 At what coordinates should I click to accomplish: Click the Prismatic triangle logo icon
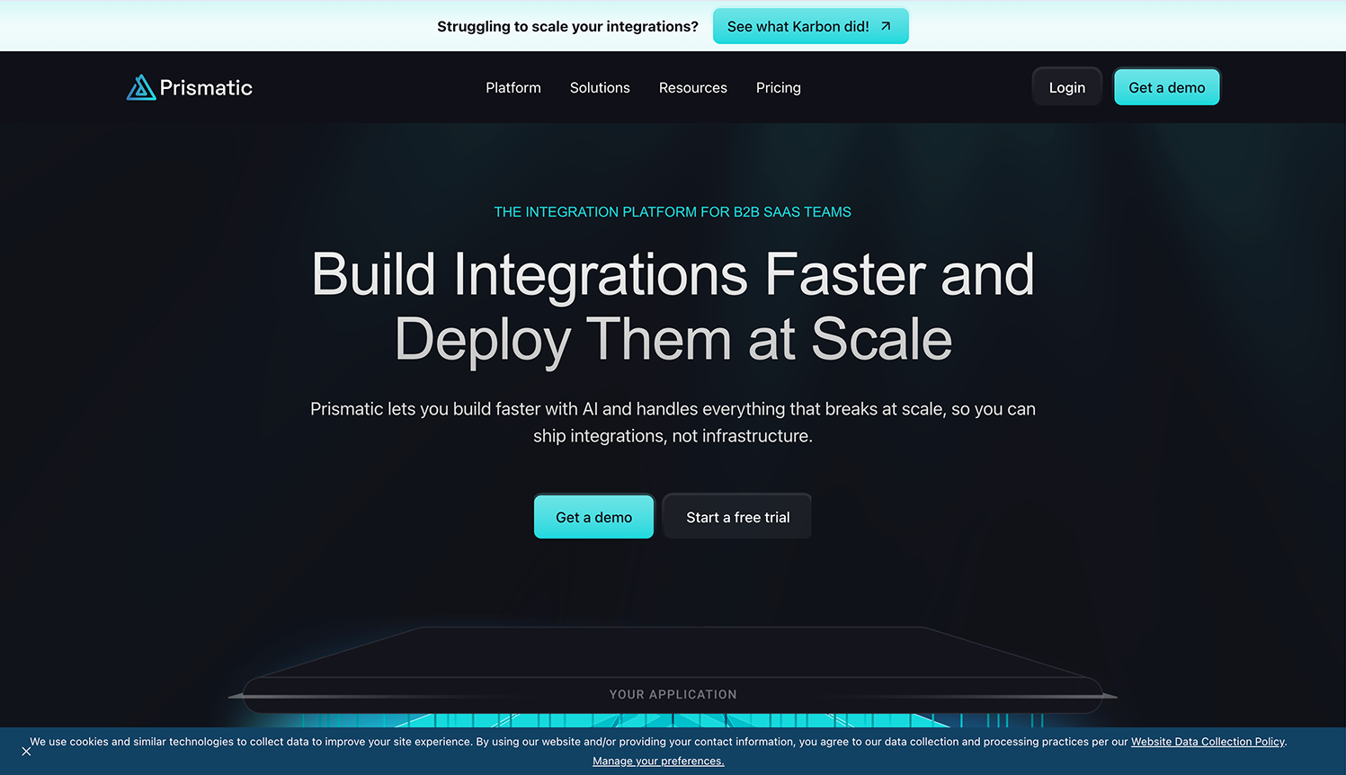[141, 87]
